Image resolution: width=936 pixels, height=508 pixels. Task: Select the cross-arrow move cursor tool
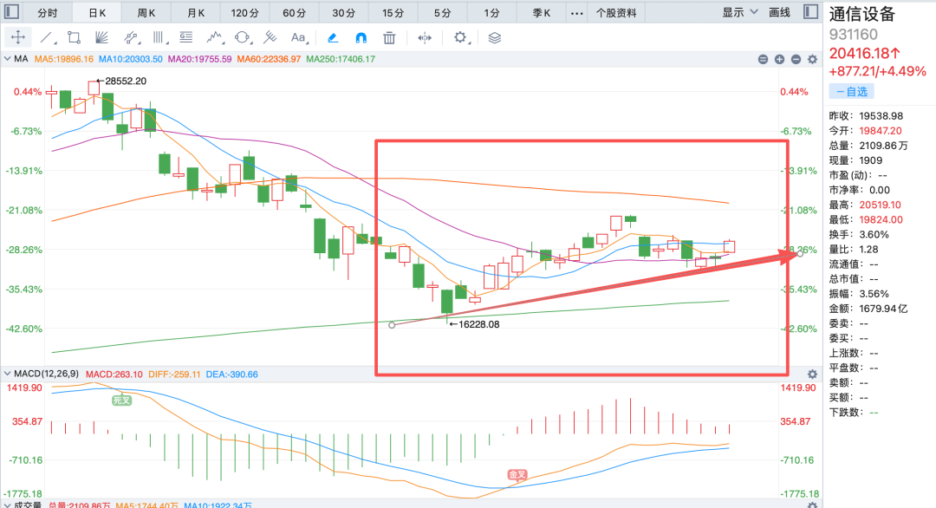point(18,37)
